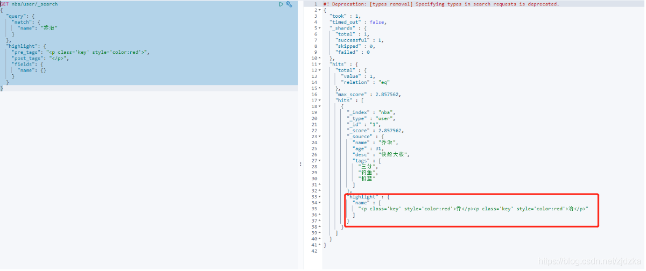Click the "_type" : "user" line

371,118
